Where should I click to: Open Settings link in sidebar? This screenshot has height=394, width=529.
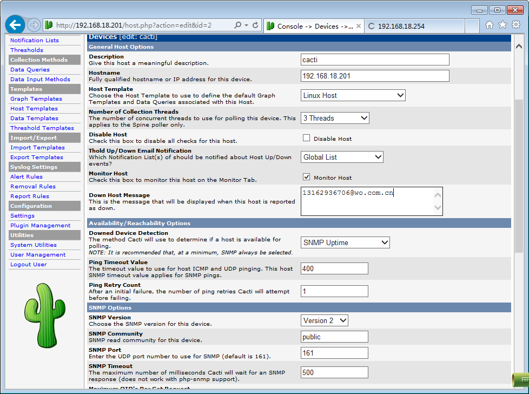[22, 216]
